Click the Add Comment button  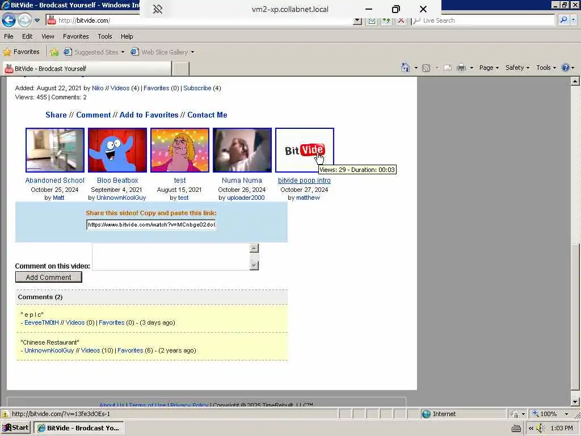coord(49,277)
